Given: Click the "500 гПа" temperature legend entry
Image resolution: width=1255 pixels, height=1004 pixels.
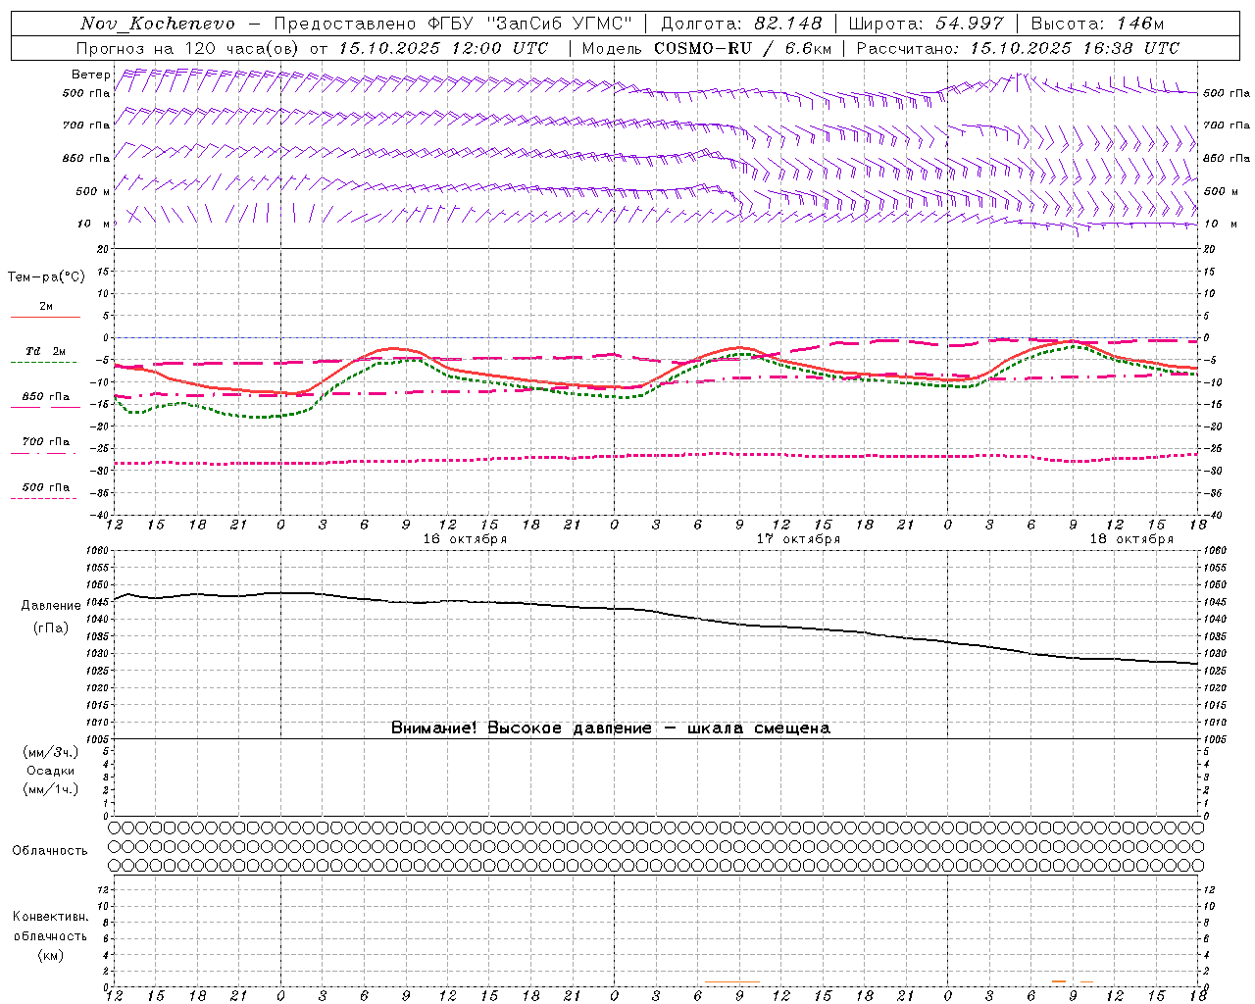Looking at the screenshot, I should click(x=46, y=487).
